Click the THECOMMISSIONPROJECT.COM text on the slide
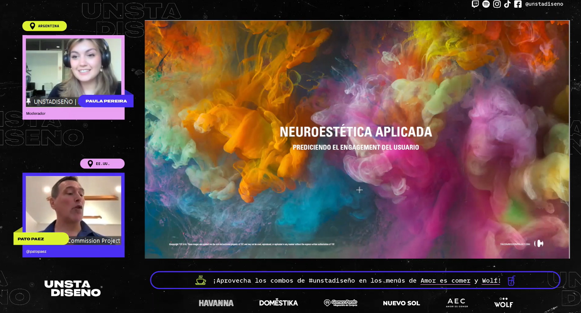The width and height of the screenshot is (581, 313). pos(515,244)
